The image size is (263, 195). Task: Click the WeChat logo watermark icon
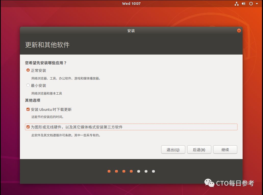point(209,183)
